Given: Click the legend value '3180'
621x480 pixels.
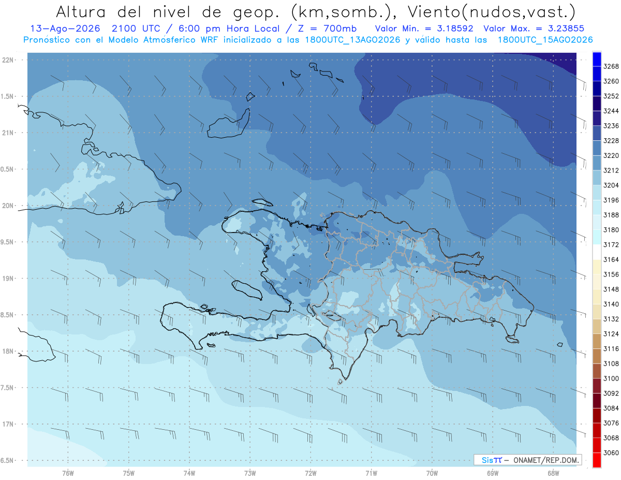Looking at the screenshot, I should (611, 230).
